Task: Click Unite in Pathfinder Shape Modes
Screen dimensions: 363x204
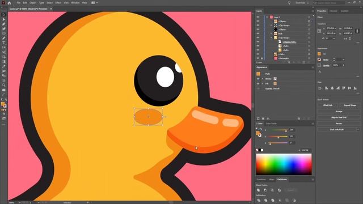Action: 259,190
